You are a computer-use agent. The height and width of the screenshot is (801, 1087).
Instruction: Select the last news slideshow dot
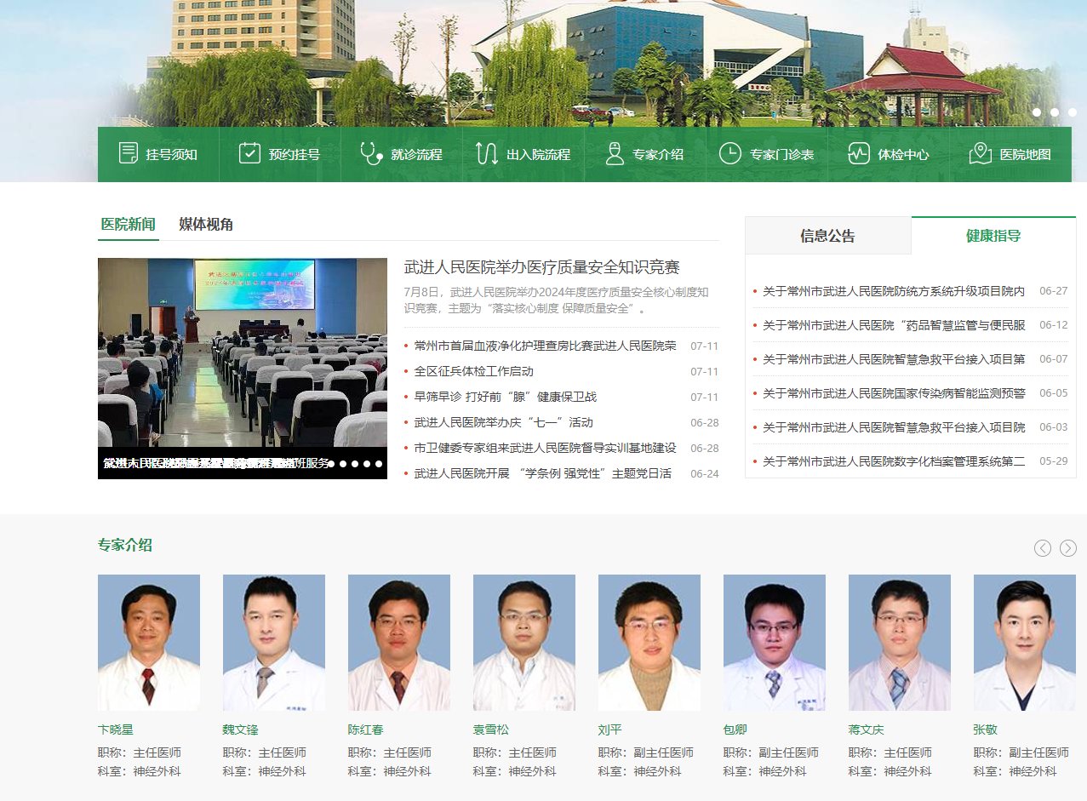coord(379,464)
